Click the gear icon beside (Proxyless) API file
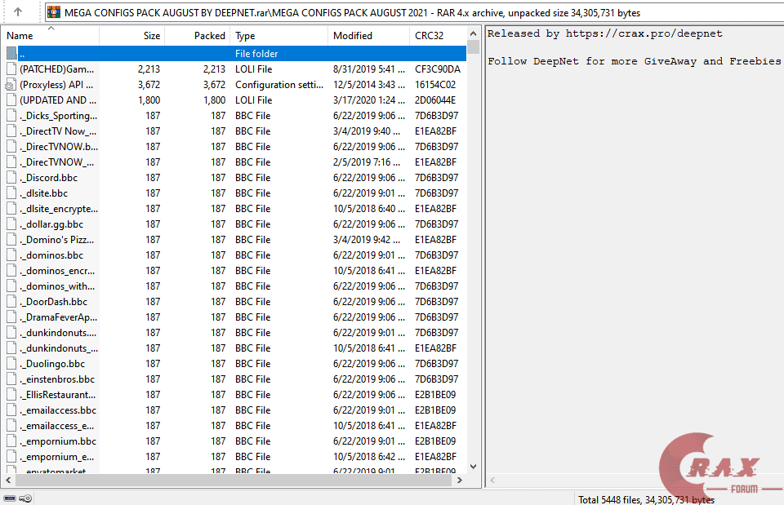 pyautogui.click(x=8, y=84)
